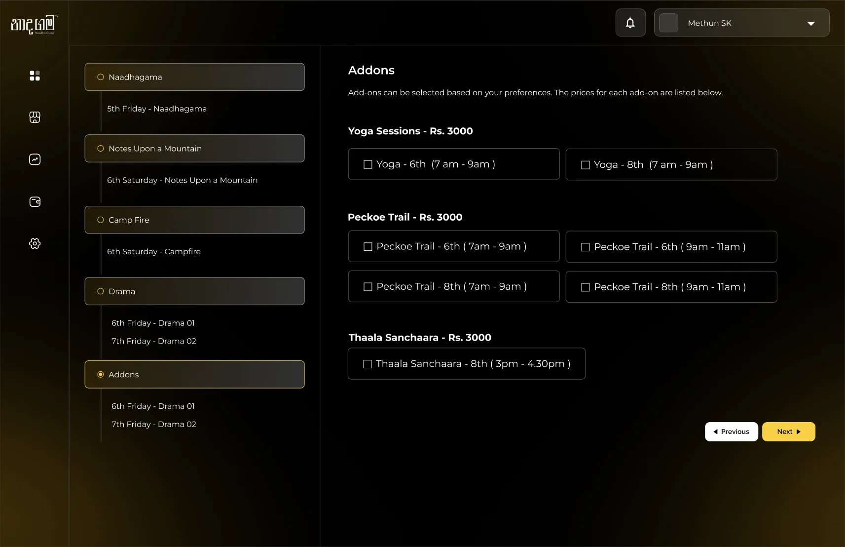Click the Peckoe Trail - Rs. 3000 heading

(x=405, y=217)
